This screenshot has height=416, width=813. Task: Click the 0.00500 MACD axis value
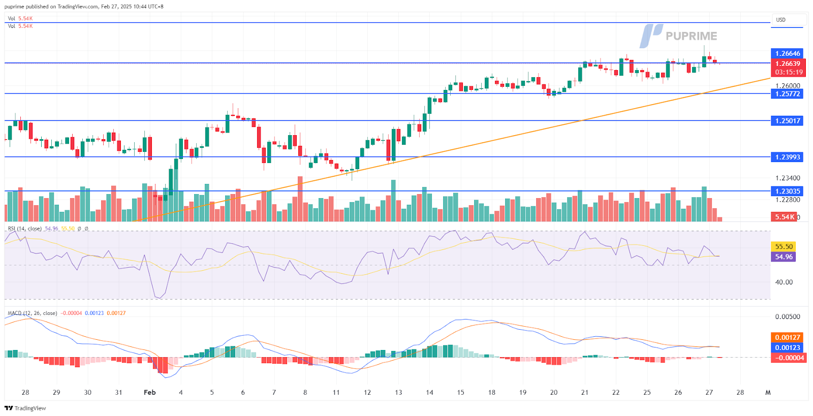click(x=788, y=316)
